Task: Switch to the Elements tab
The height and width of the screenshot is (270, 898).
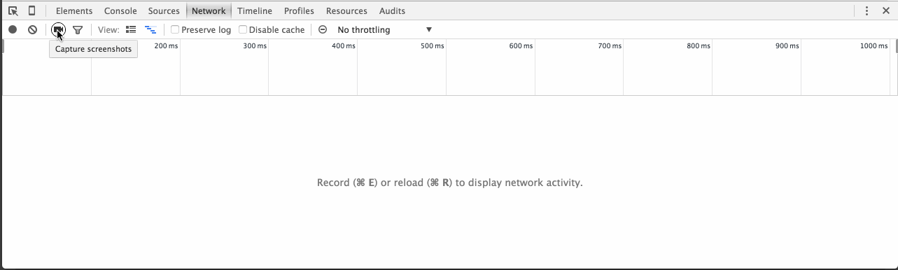Action: click(x=74, y=11)
